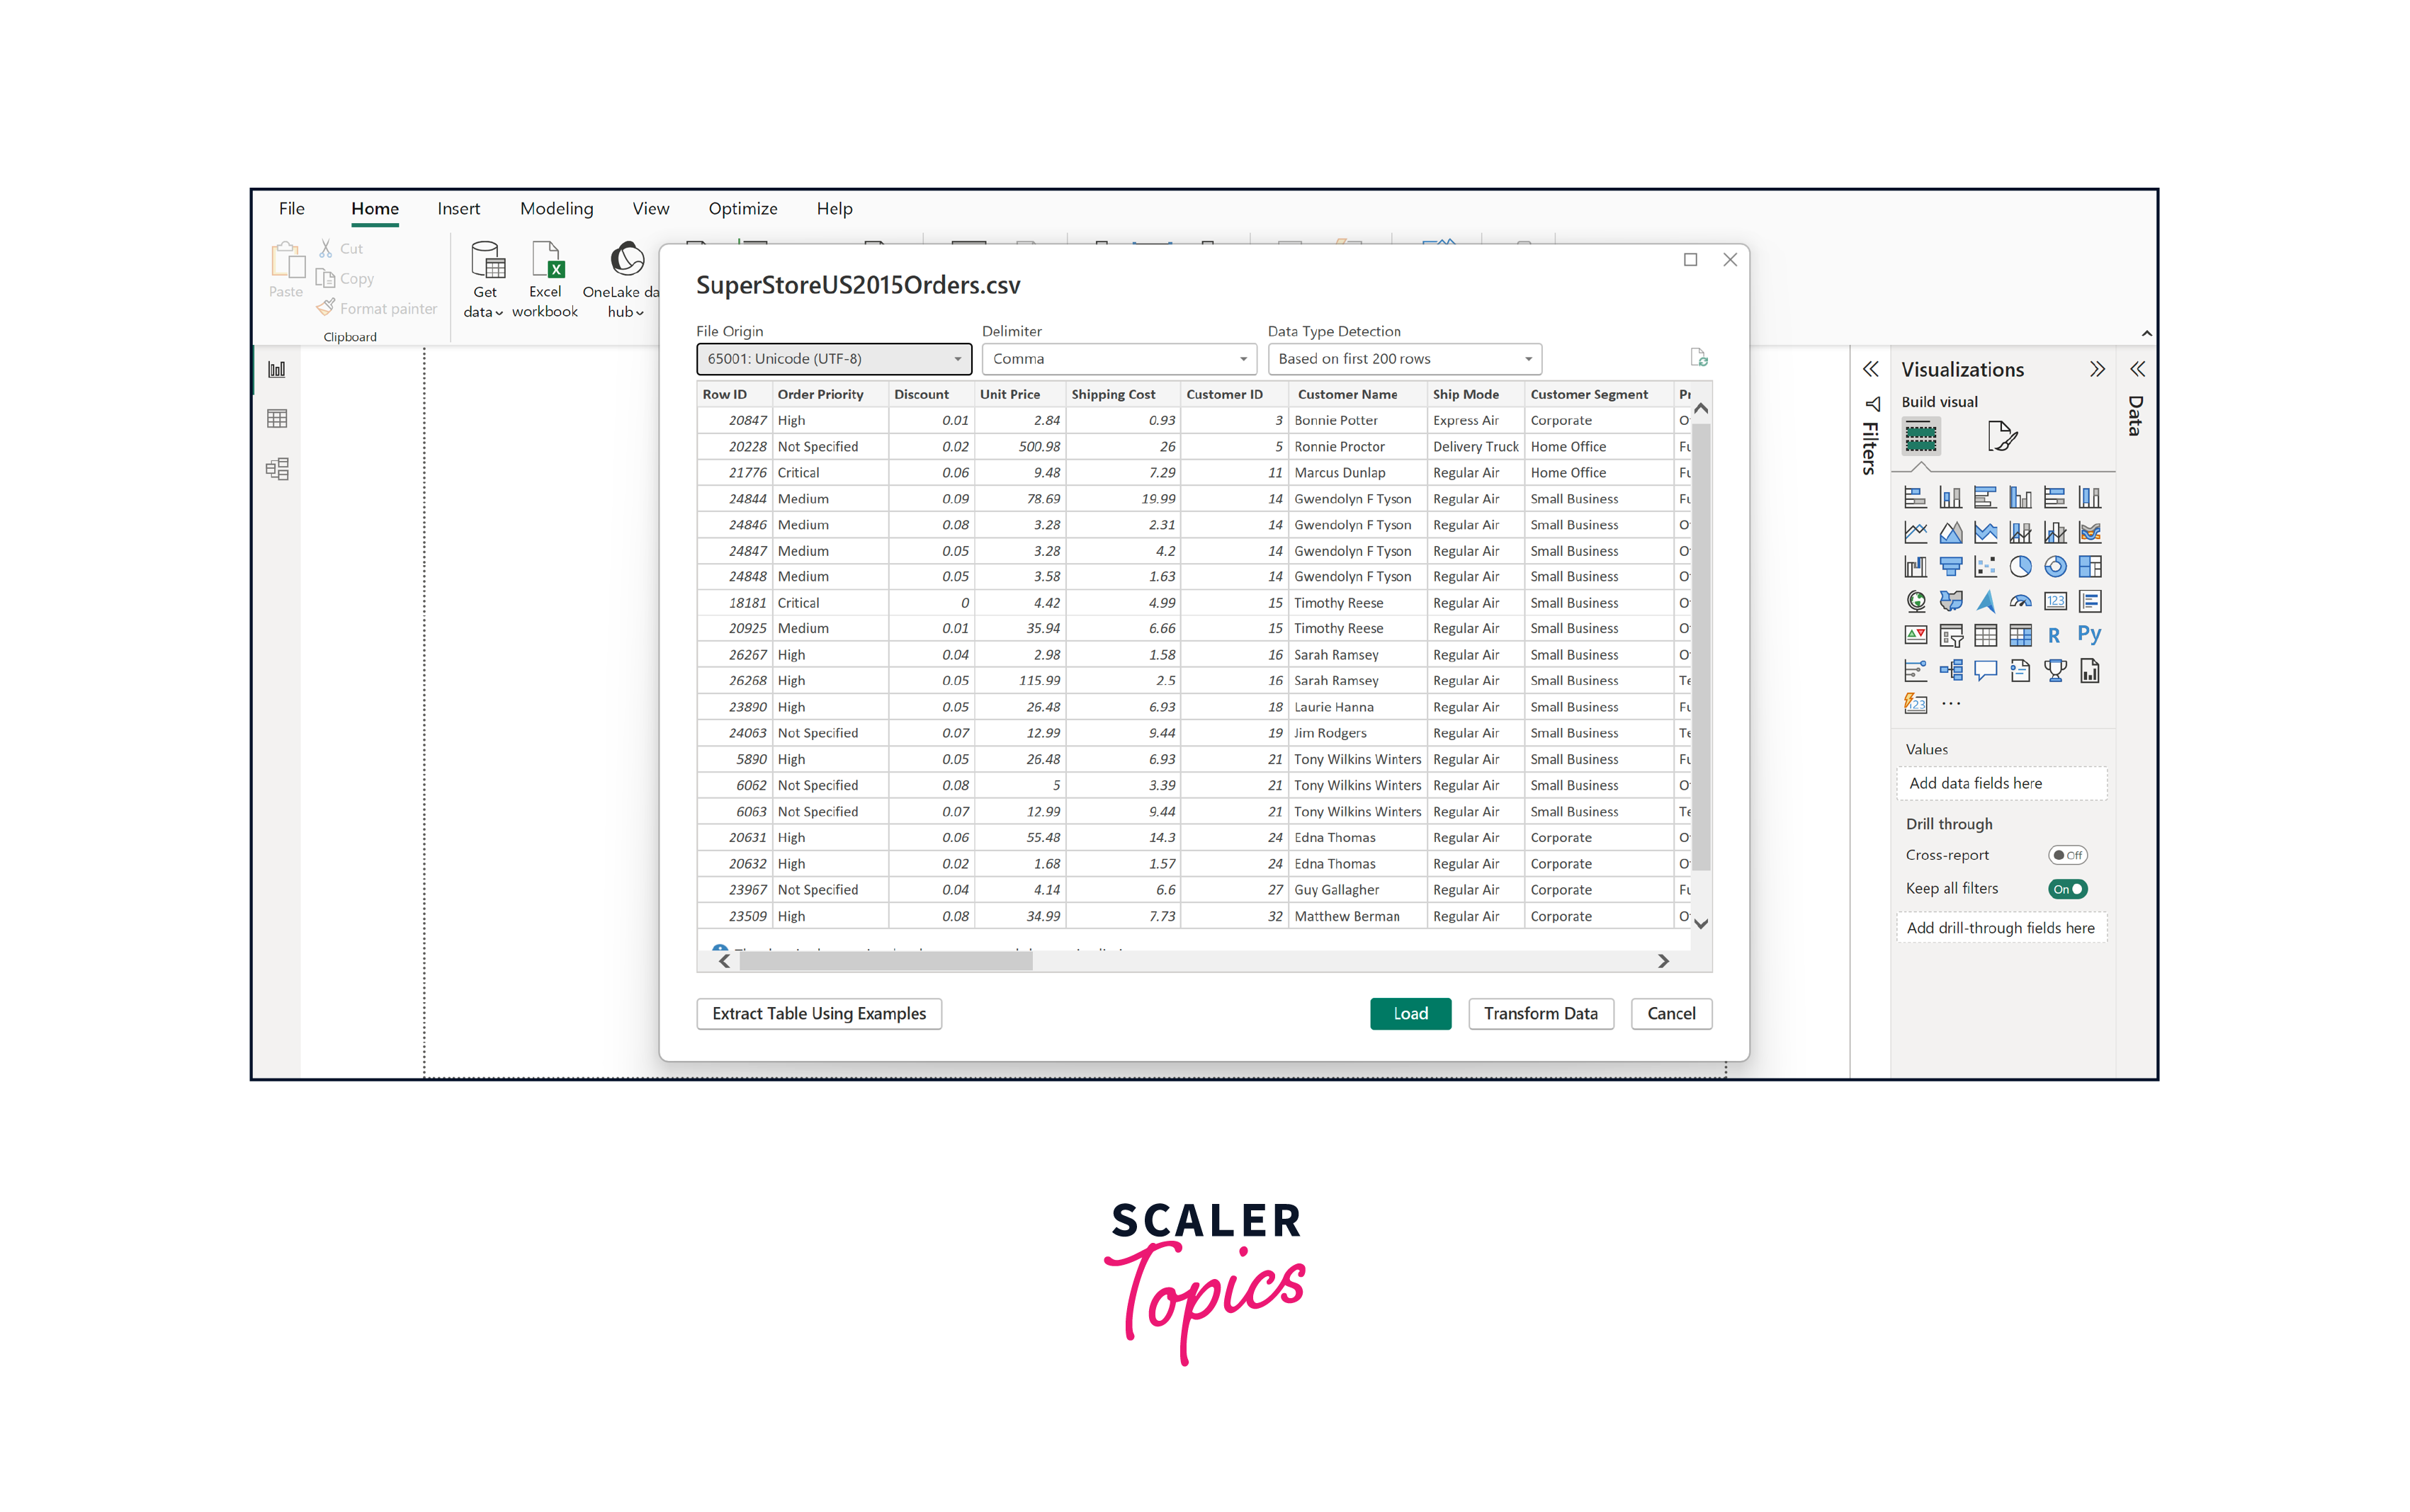
Task: Click the Load button
Action: tap(1410, 1013)
